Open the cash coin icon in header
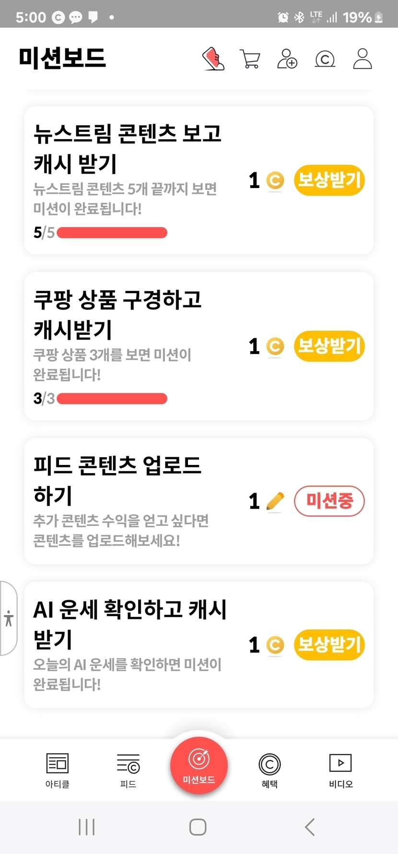This screenshot has width=398, height=854. point(325,59)
